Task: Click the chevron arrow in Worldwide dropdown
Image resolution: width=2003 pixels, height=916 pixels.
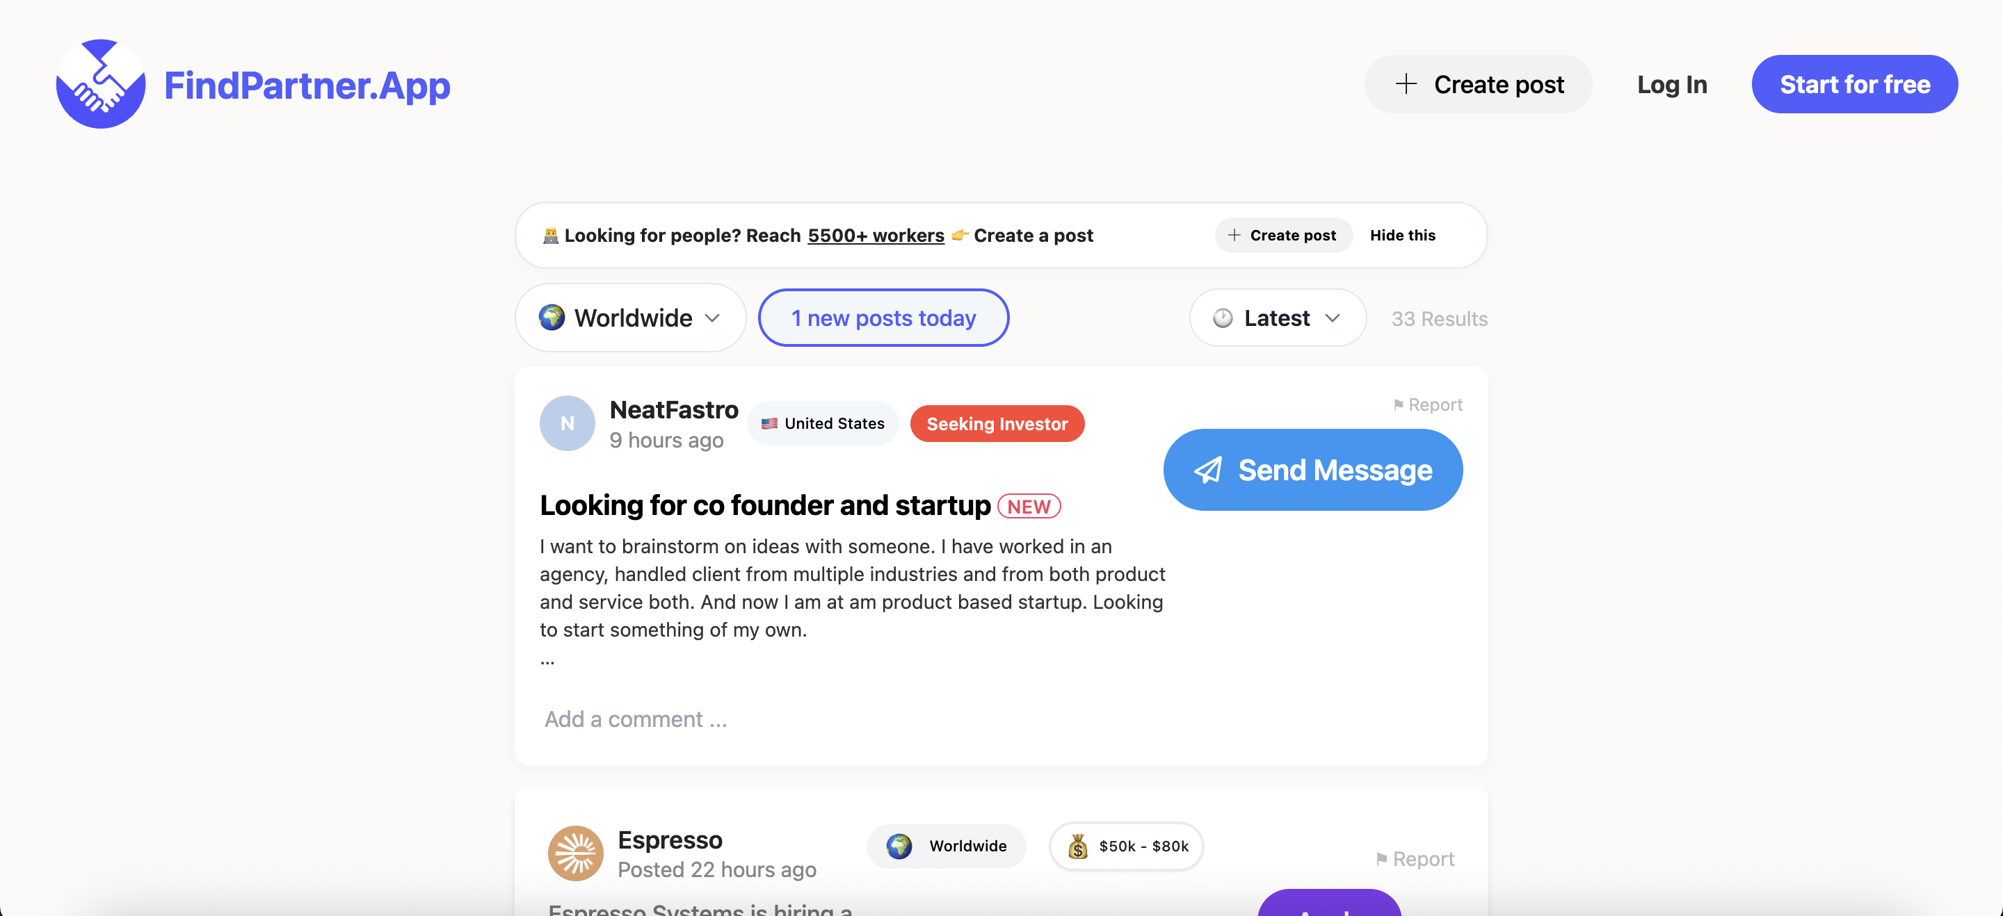Action: pyautogui.click(x=712, y=318)
